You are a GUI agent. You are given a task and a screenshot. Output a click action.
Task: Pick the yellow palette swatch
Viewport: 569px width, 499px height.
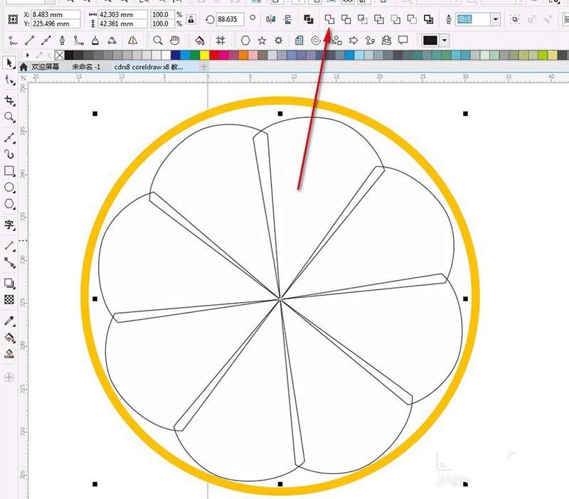coord(205,55)
